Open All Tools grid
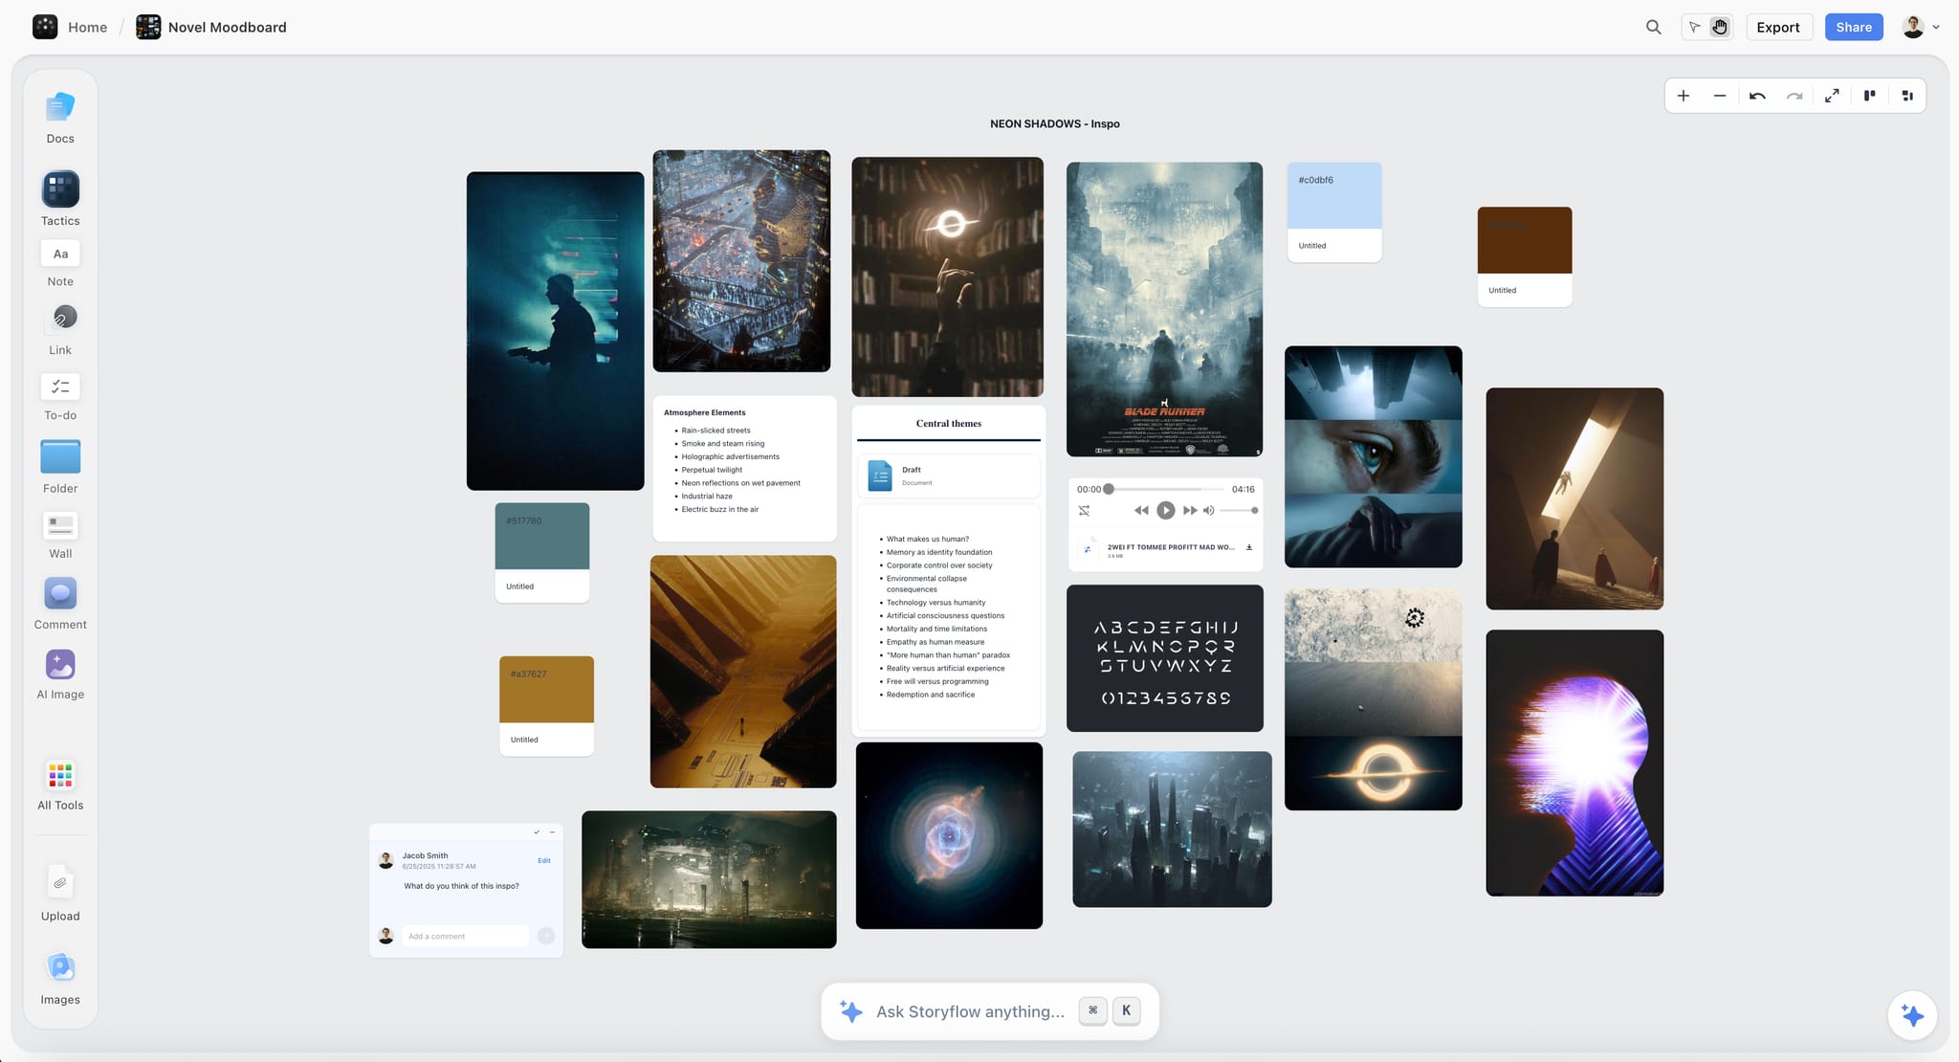 pos(60,785)
